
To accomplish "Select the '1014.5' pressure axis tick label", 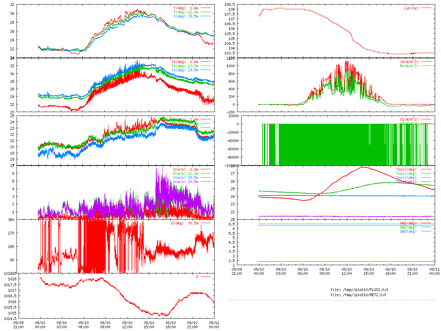I will [x=10, y=319].
